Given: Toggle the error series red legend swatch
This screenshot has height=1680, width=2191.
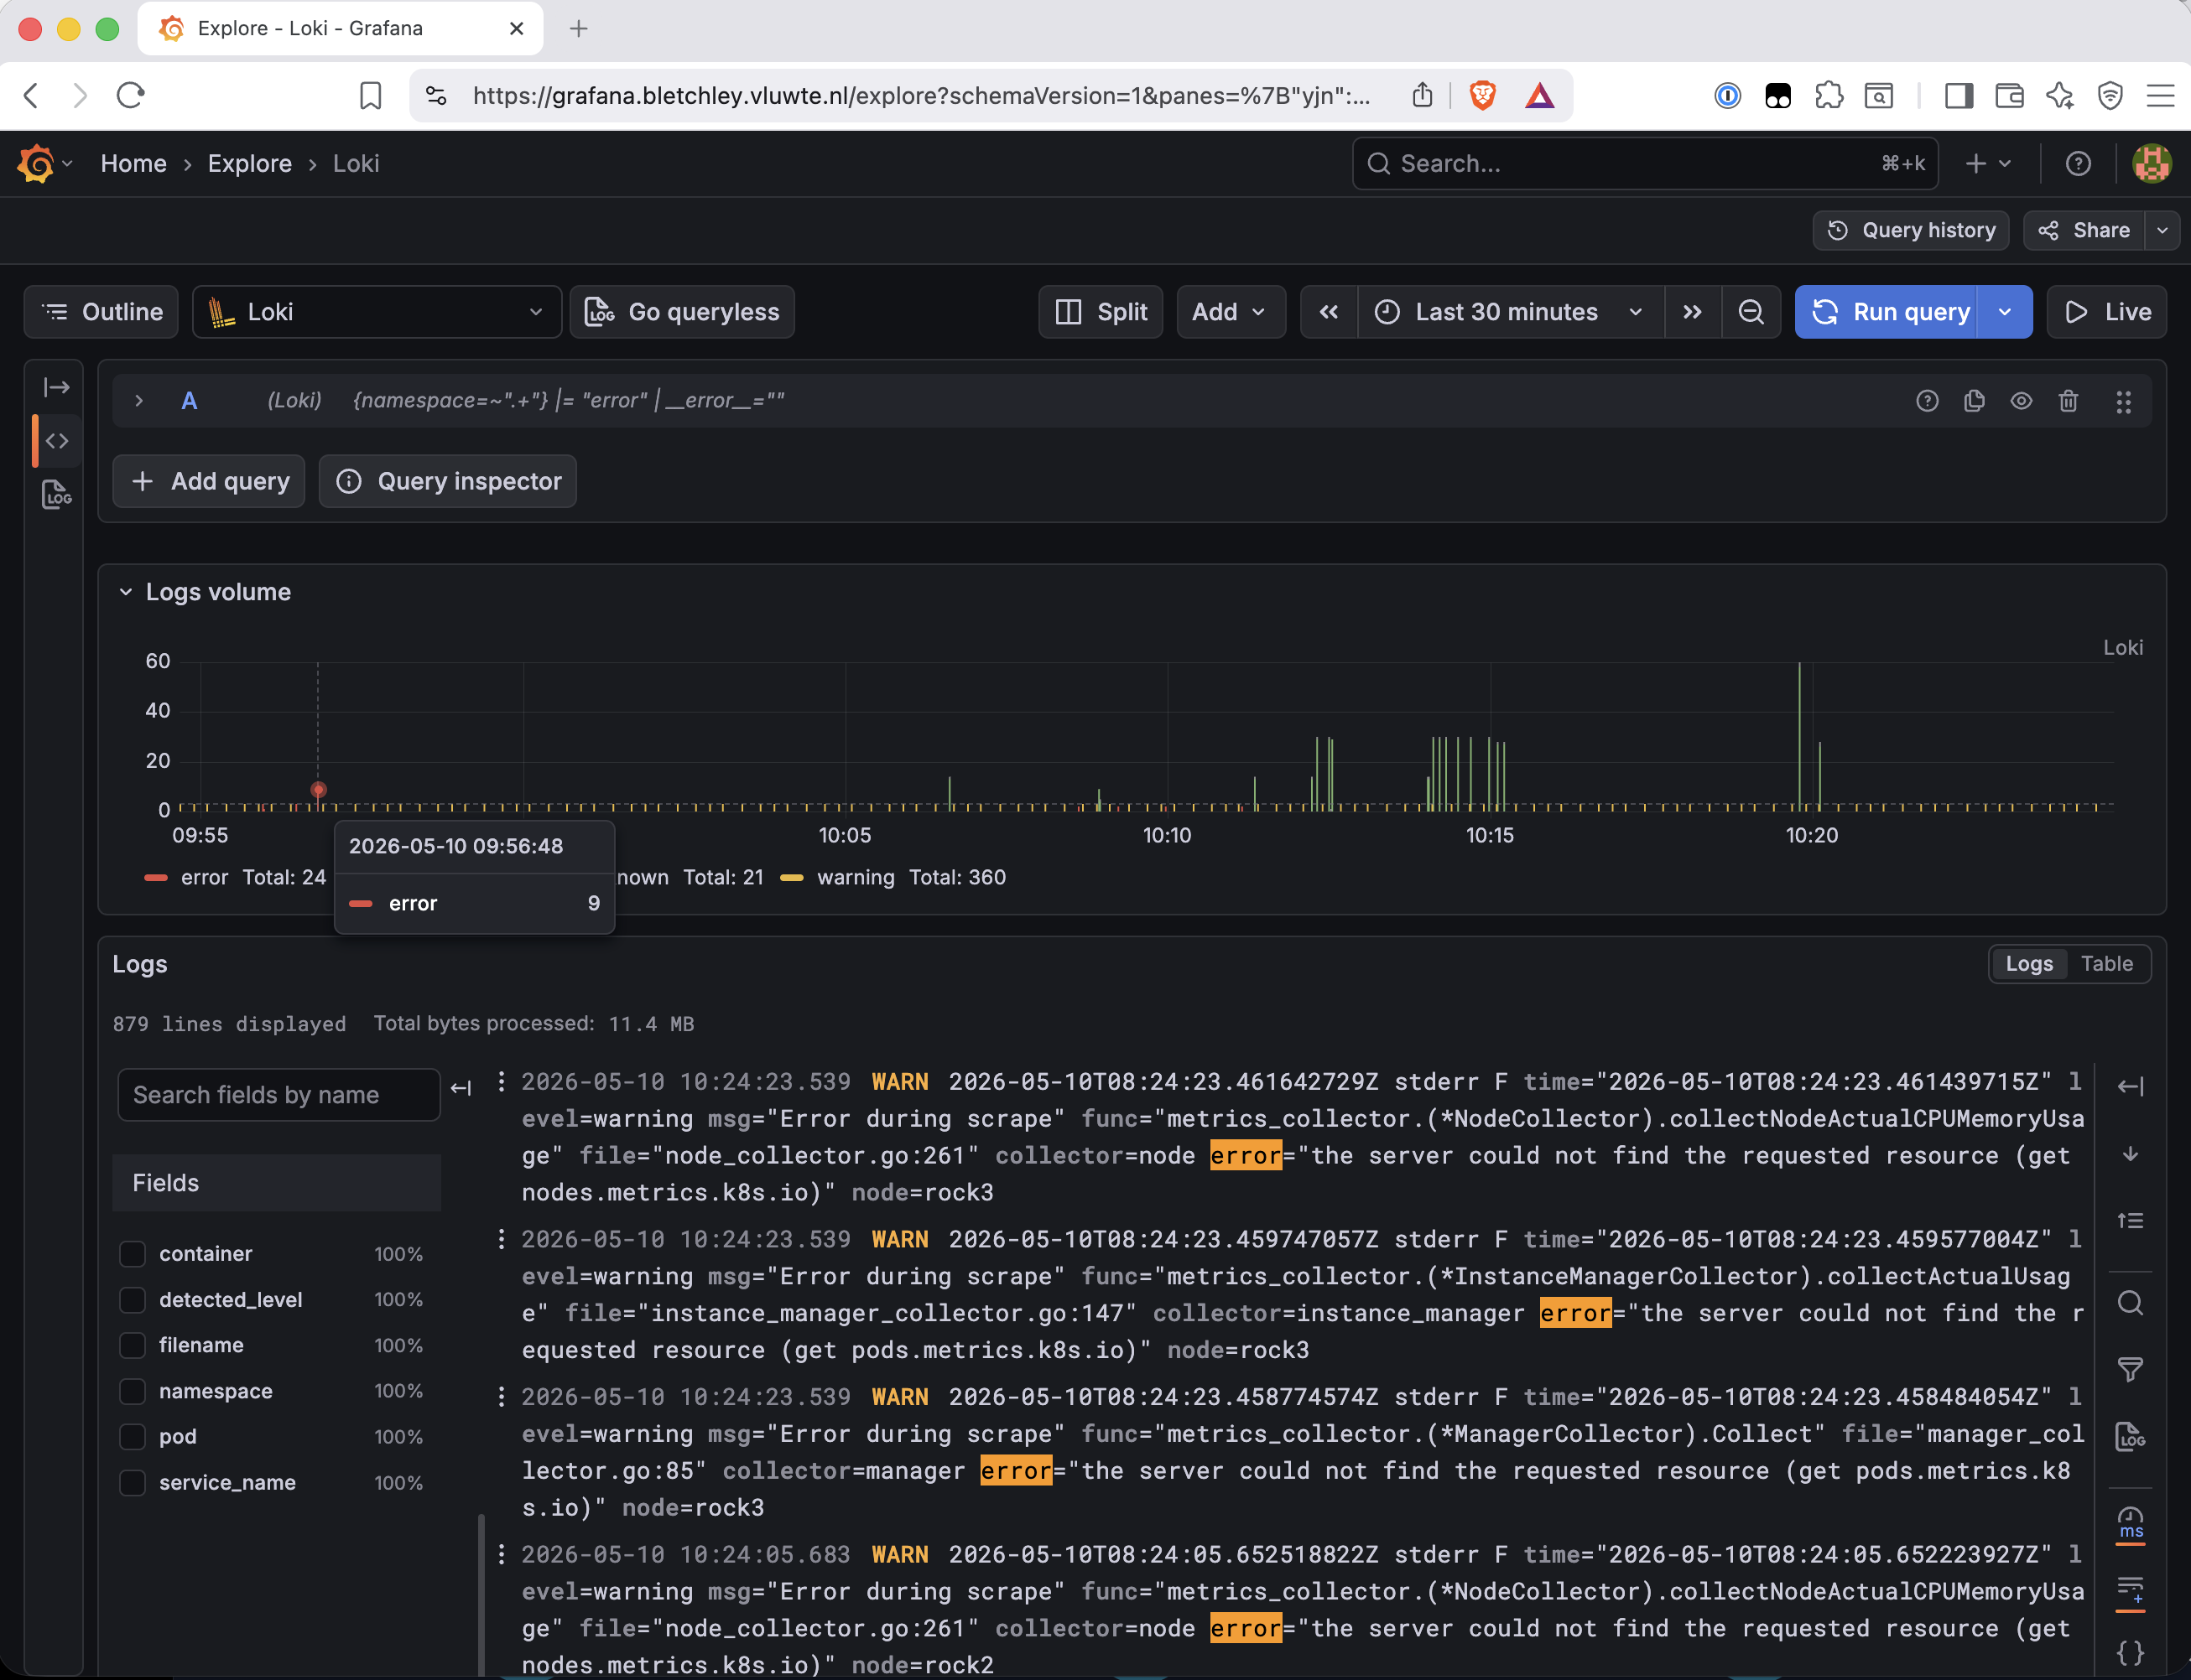Looking at the screenshot, I should click(x=156, y=877).
